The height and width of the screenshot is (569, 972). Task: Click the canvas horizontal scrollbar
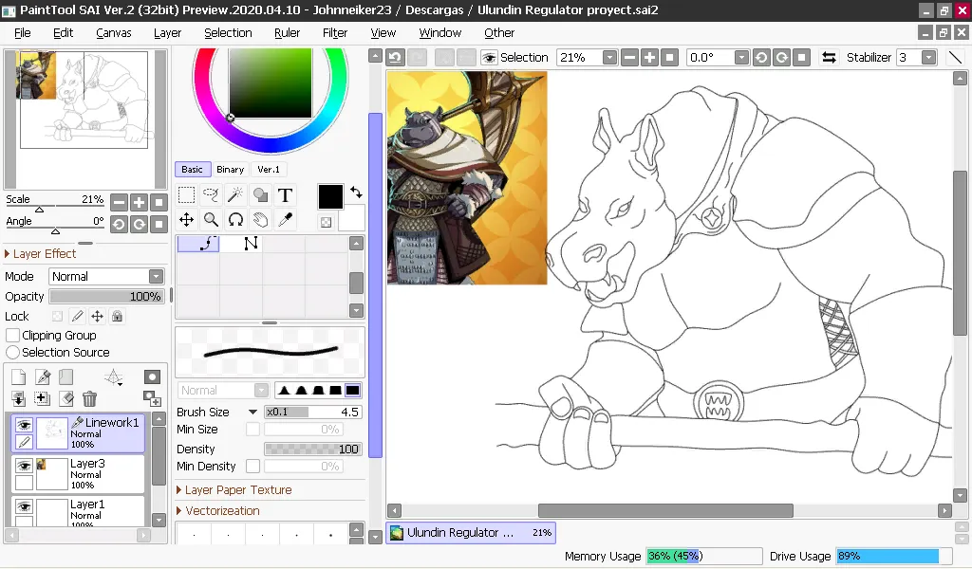click(665, 511)
